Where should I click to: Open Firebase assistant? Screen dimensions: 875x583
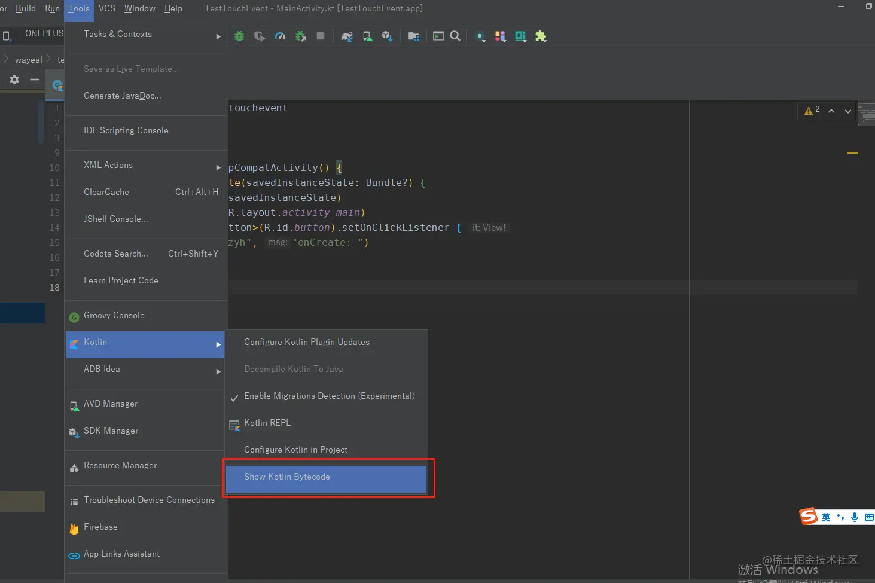[x=147, y=527]
